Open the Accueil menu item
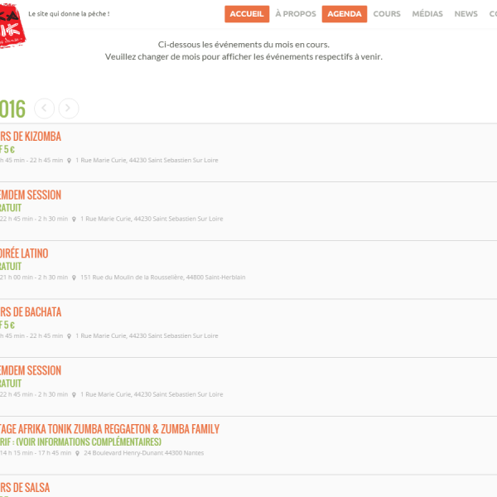The image size is (497, 497). click(246, 14)
